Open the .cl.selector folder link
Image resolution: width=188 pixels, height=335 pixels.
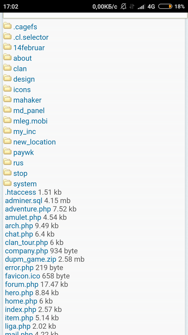coord(31,37)
